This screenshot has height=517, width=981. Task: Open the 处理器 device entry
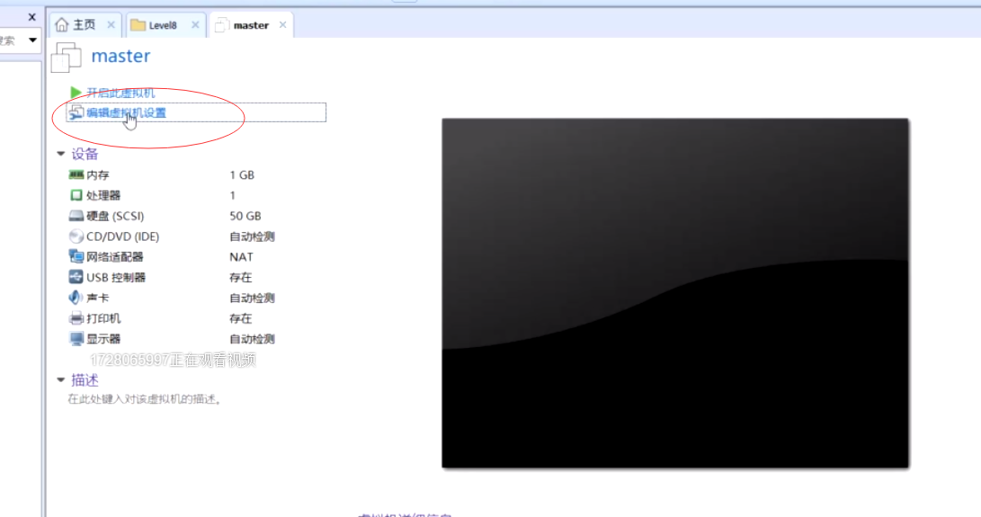[x=103, y=195]
